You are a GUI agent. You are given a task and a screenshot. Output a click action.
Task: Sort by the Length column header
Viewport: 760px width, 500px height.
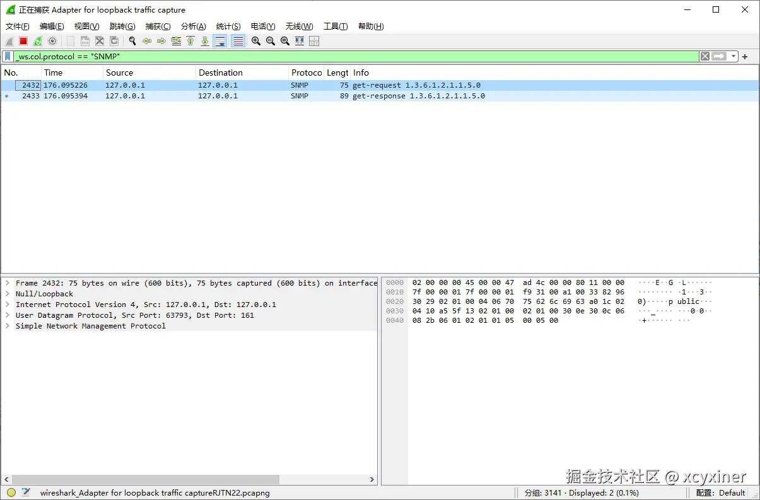[x=337, y=73]
